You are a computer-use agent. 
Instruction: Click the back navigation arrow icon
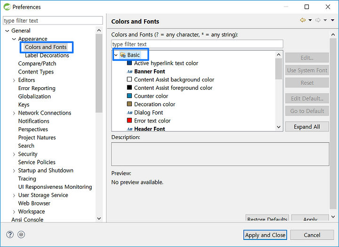pyautogui.click(x=303, y=20)
